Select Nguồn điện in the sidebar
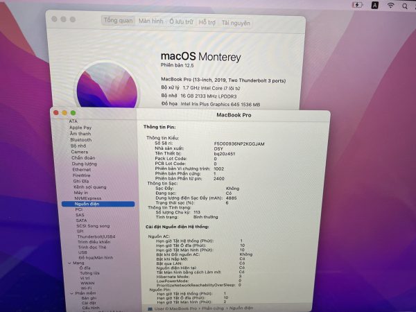416x312 pixels. (x=87, y=204)
